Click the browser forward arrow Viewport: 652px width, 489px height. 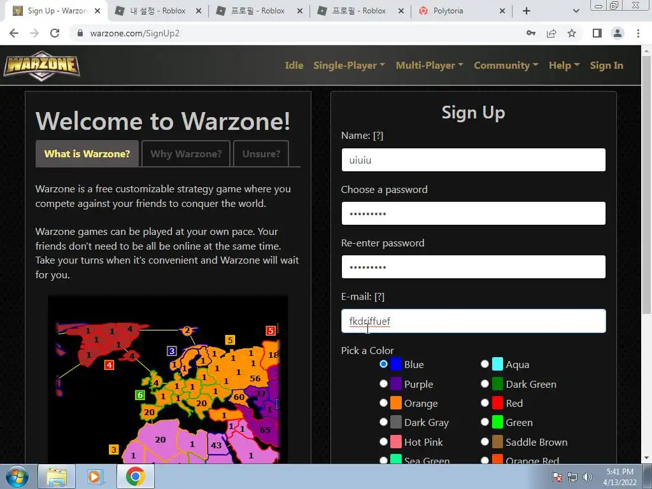(34, 33)
